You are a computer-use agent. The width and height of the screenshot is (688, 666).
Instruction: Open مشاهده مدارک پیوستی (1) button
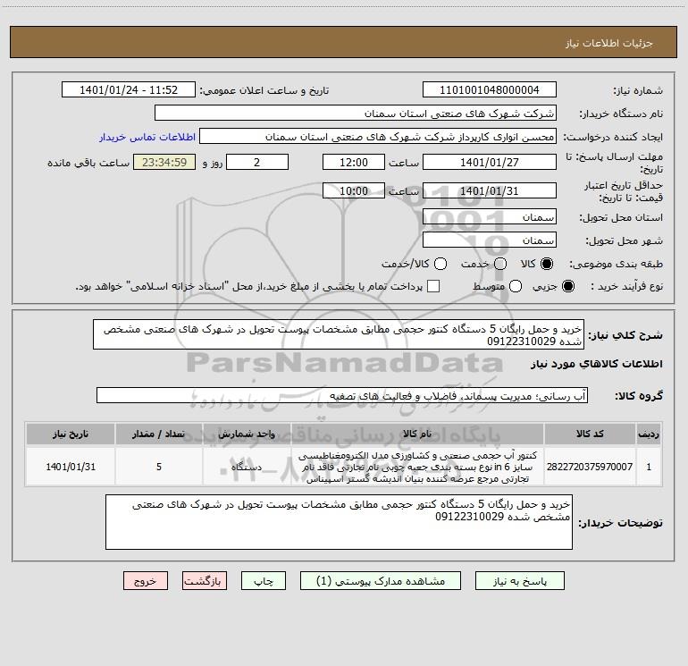(381, 581)
